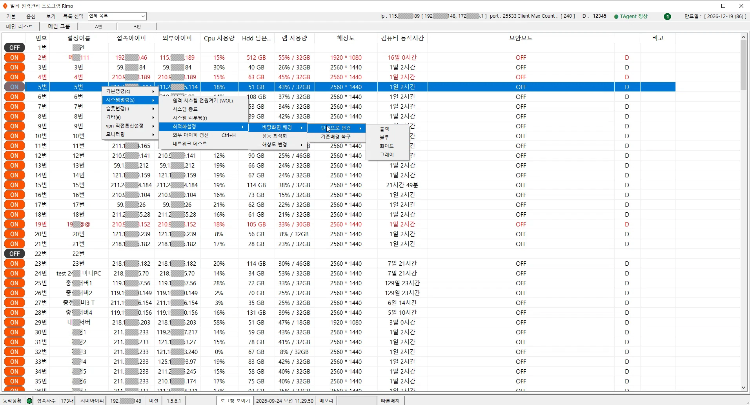Select 시스템 리부팅(r) from the menu
Screen dimensions: 750x405
click(189, 118)
